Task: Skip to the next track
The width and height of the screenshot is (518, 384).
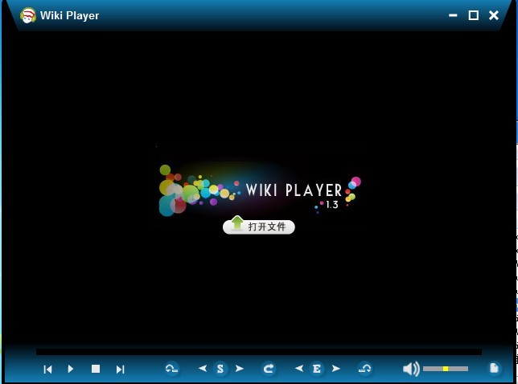Action: coord(121,369)
